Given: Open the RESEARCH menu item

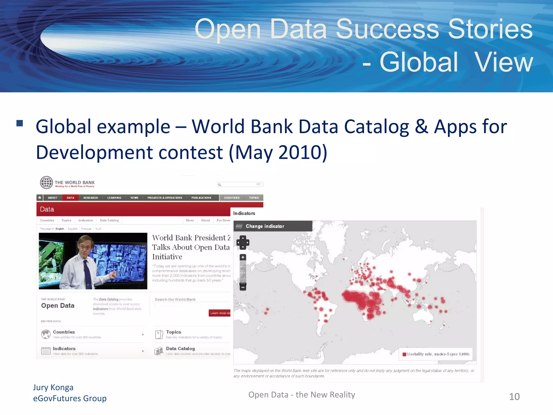Looking at the screenshot, I should (x=91, y=198).
